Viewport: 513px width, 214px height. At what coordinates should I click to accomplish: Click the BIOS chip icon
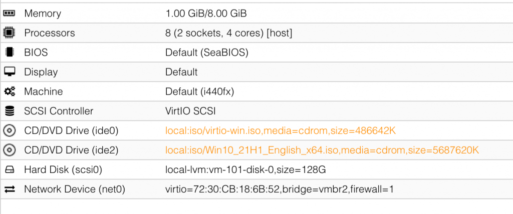tap(9, 52)
